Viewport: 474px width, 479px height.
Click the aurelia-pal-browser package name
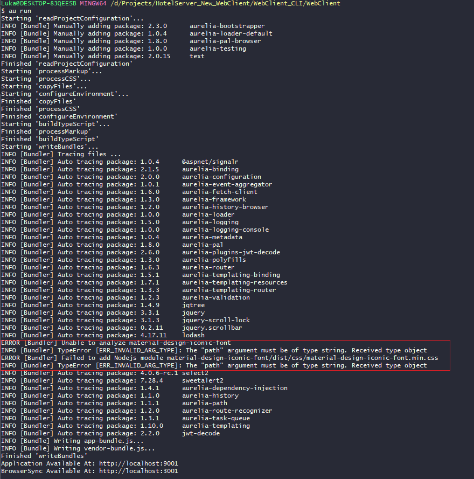225,41
